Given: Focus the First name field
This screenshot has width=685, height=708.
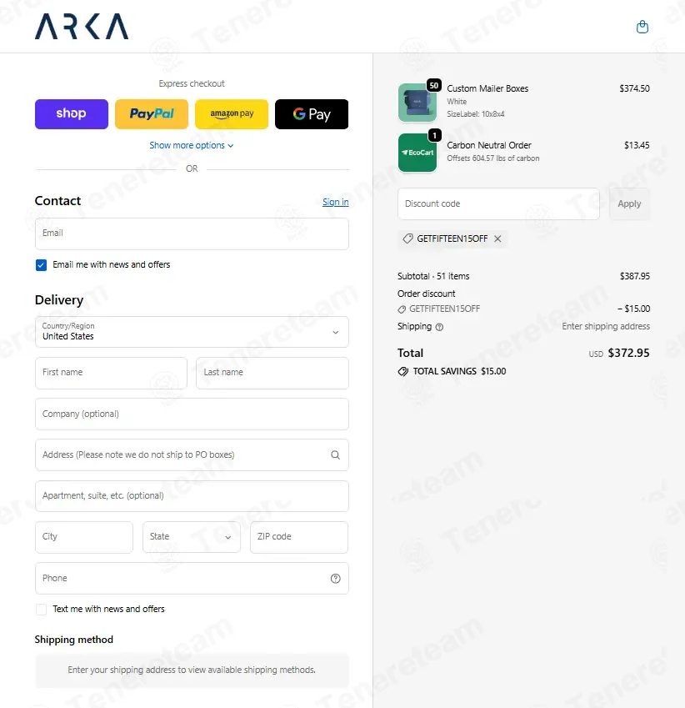Looking at the screenshot, I should (111, 373).
